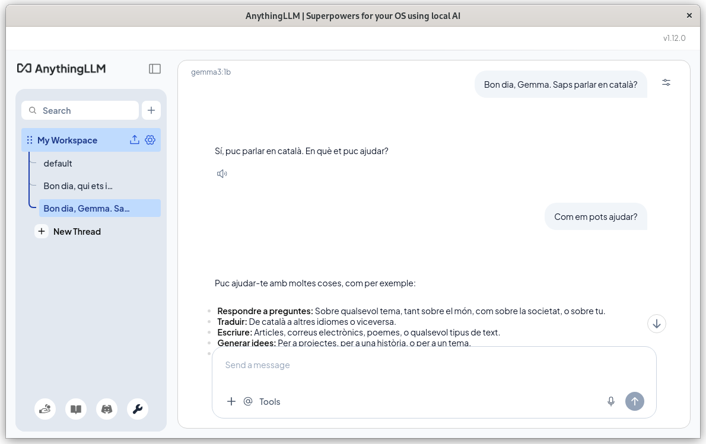Toggle the sidebar visibility
This screenshot has height=444, width=706.
(x=154, y=69)
